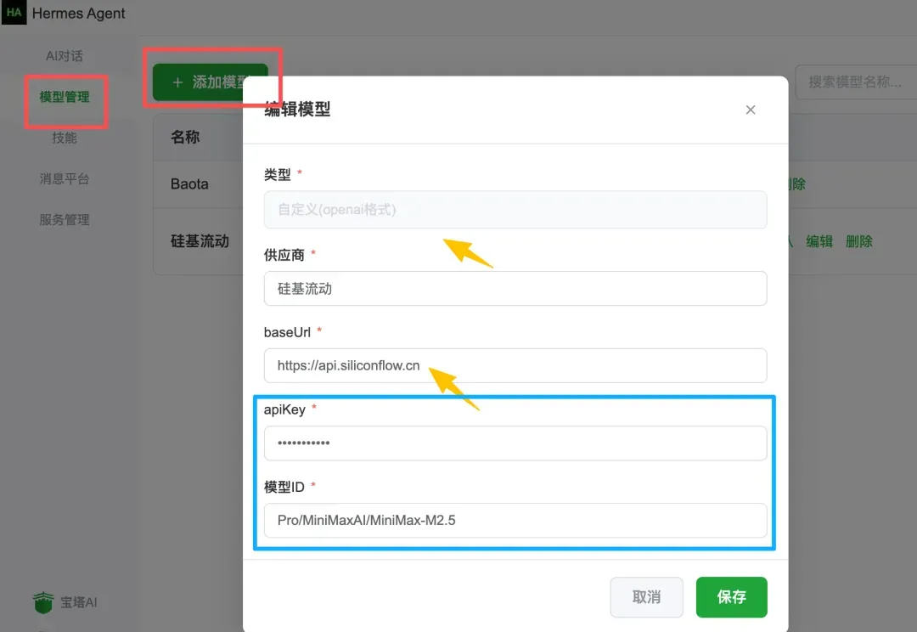Click the 宝塔AI text label

79,602
